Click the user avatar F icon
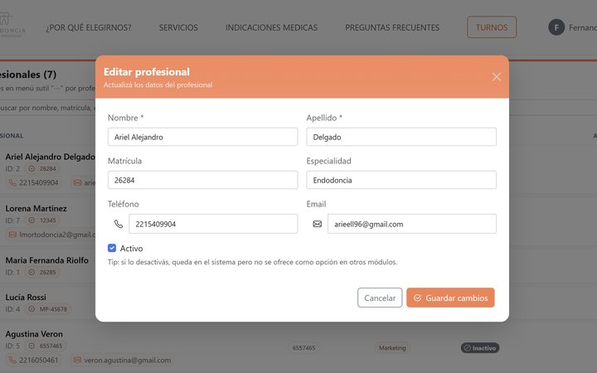 click(x=556, y=27)
